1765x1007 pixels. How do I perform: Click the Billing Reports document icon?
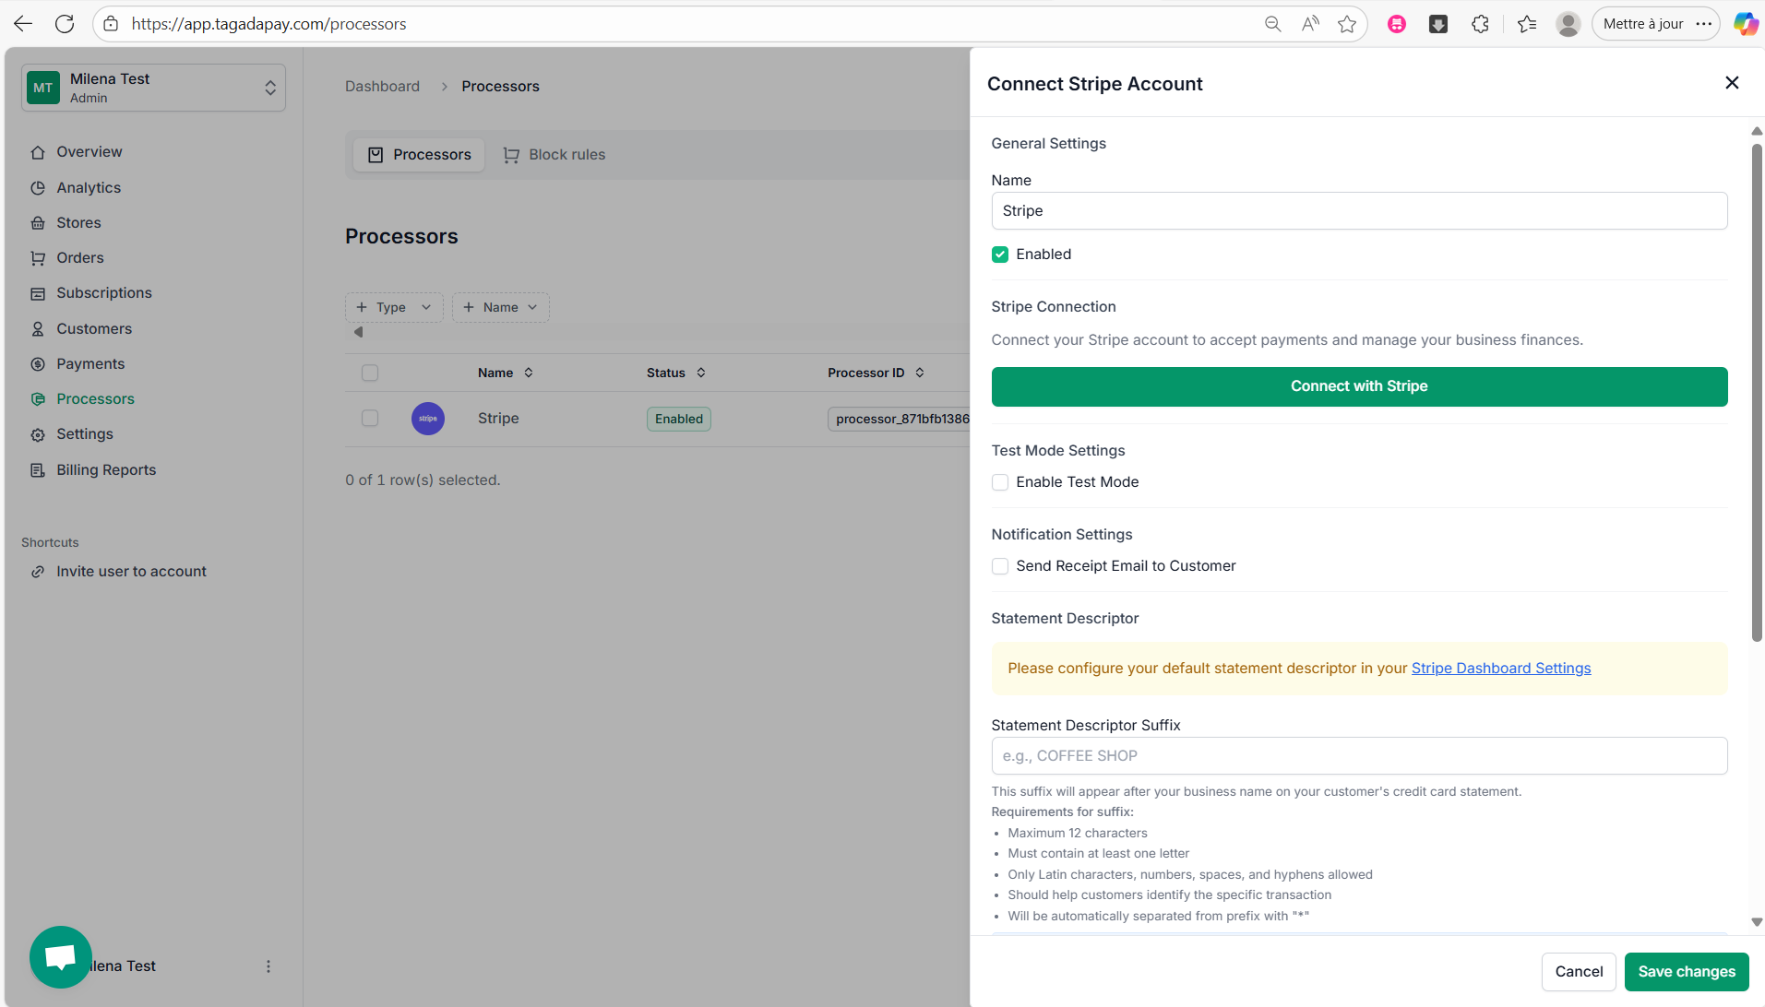click(38, 470)
